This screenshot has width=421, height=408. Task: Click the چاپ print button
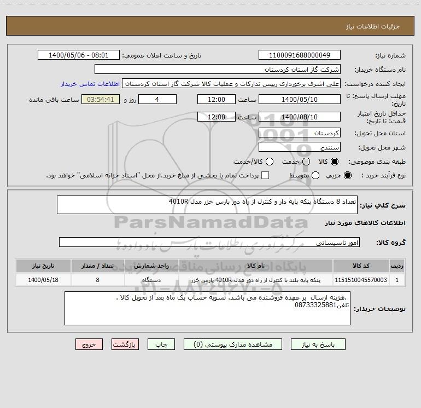[161, 344]
